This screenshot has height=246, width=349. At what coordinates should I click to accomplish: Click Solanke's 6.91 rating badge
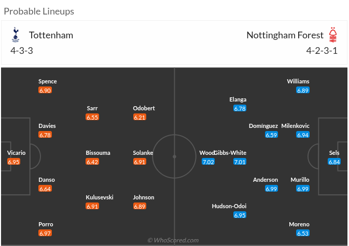[140, 162]
